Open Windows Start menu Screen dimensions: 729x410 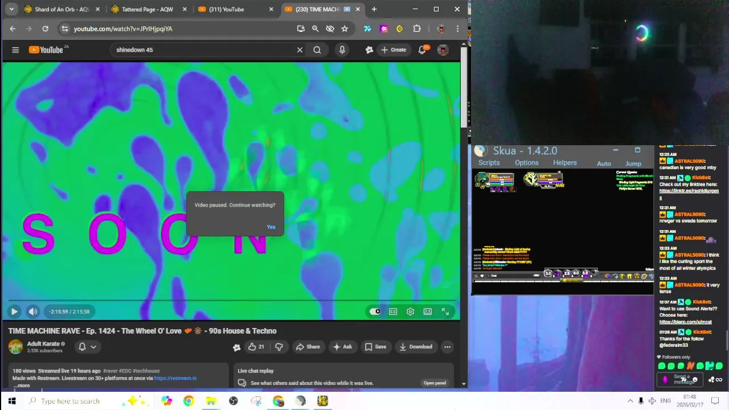11,401
